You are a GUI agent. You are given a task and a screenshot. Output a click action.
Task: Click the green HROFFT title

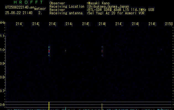(28, 2)
